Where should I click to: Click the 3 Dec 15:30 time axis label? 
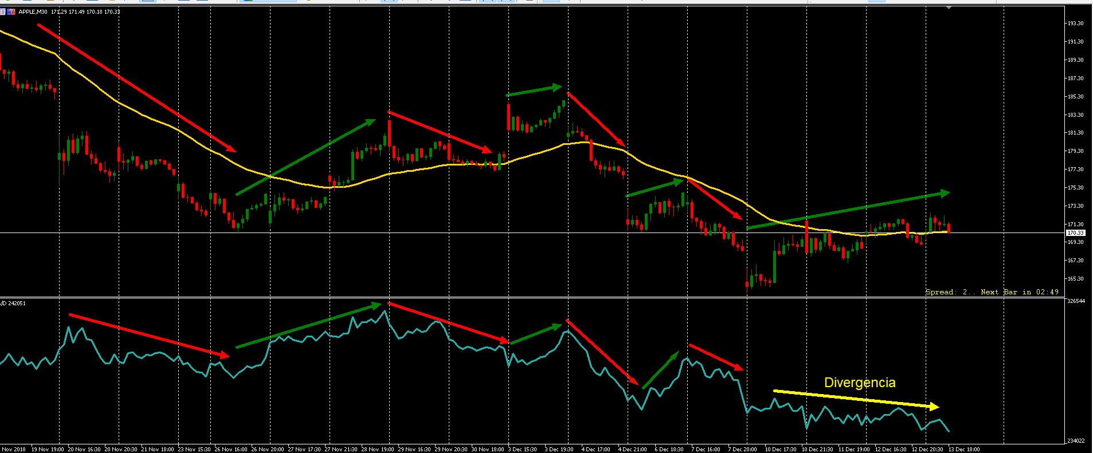click(x=522, y=449)
